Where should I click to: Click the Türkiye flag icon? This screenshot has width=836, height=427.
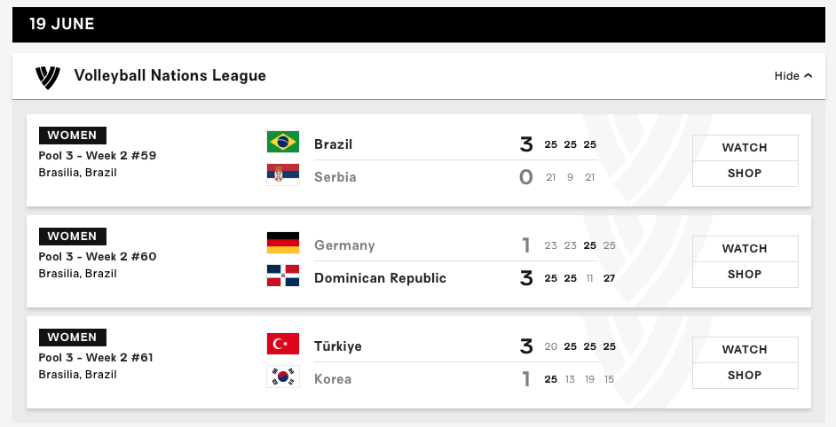click(283, 344)
